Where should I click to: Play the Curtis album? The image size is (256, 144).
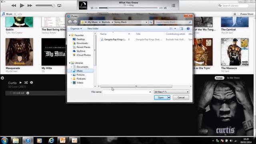[20, 83]
